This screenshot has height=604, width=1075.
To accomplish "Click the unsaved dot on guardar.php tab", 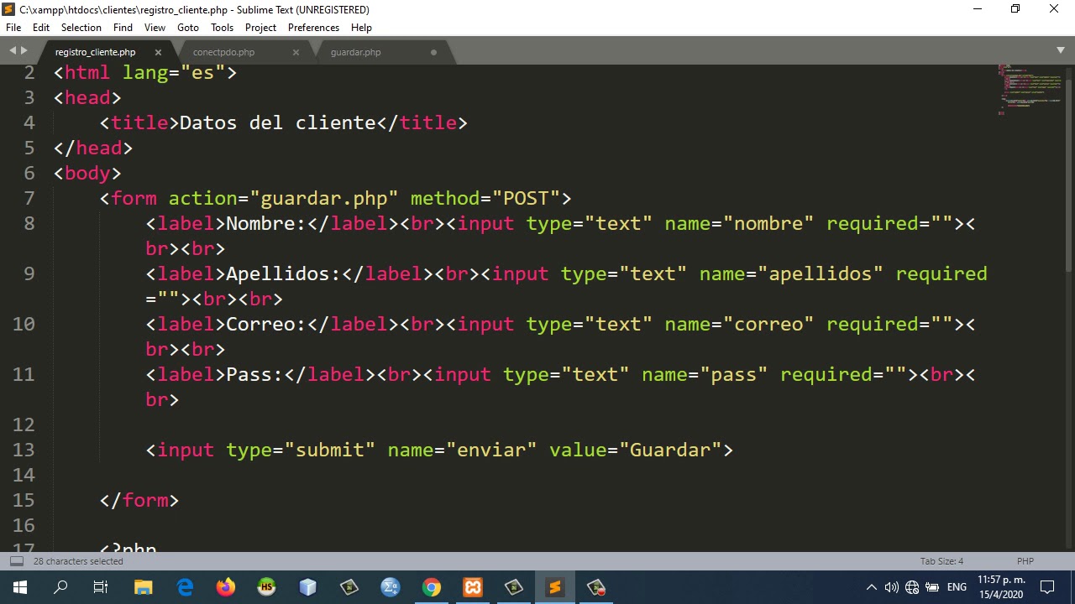I will tap(433, 52).
